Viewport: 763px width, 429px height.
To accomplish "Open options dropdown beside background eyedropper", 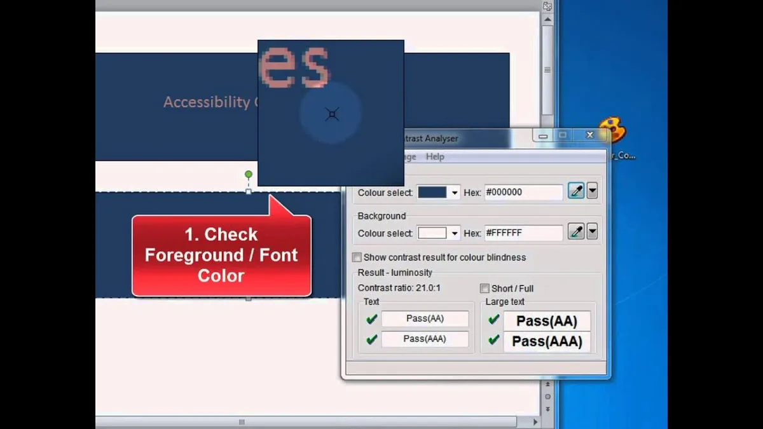I will (592, 232).
